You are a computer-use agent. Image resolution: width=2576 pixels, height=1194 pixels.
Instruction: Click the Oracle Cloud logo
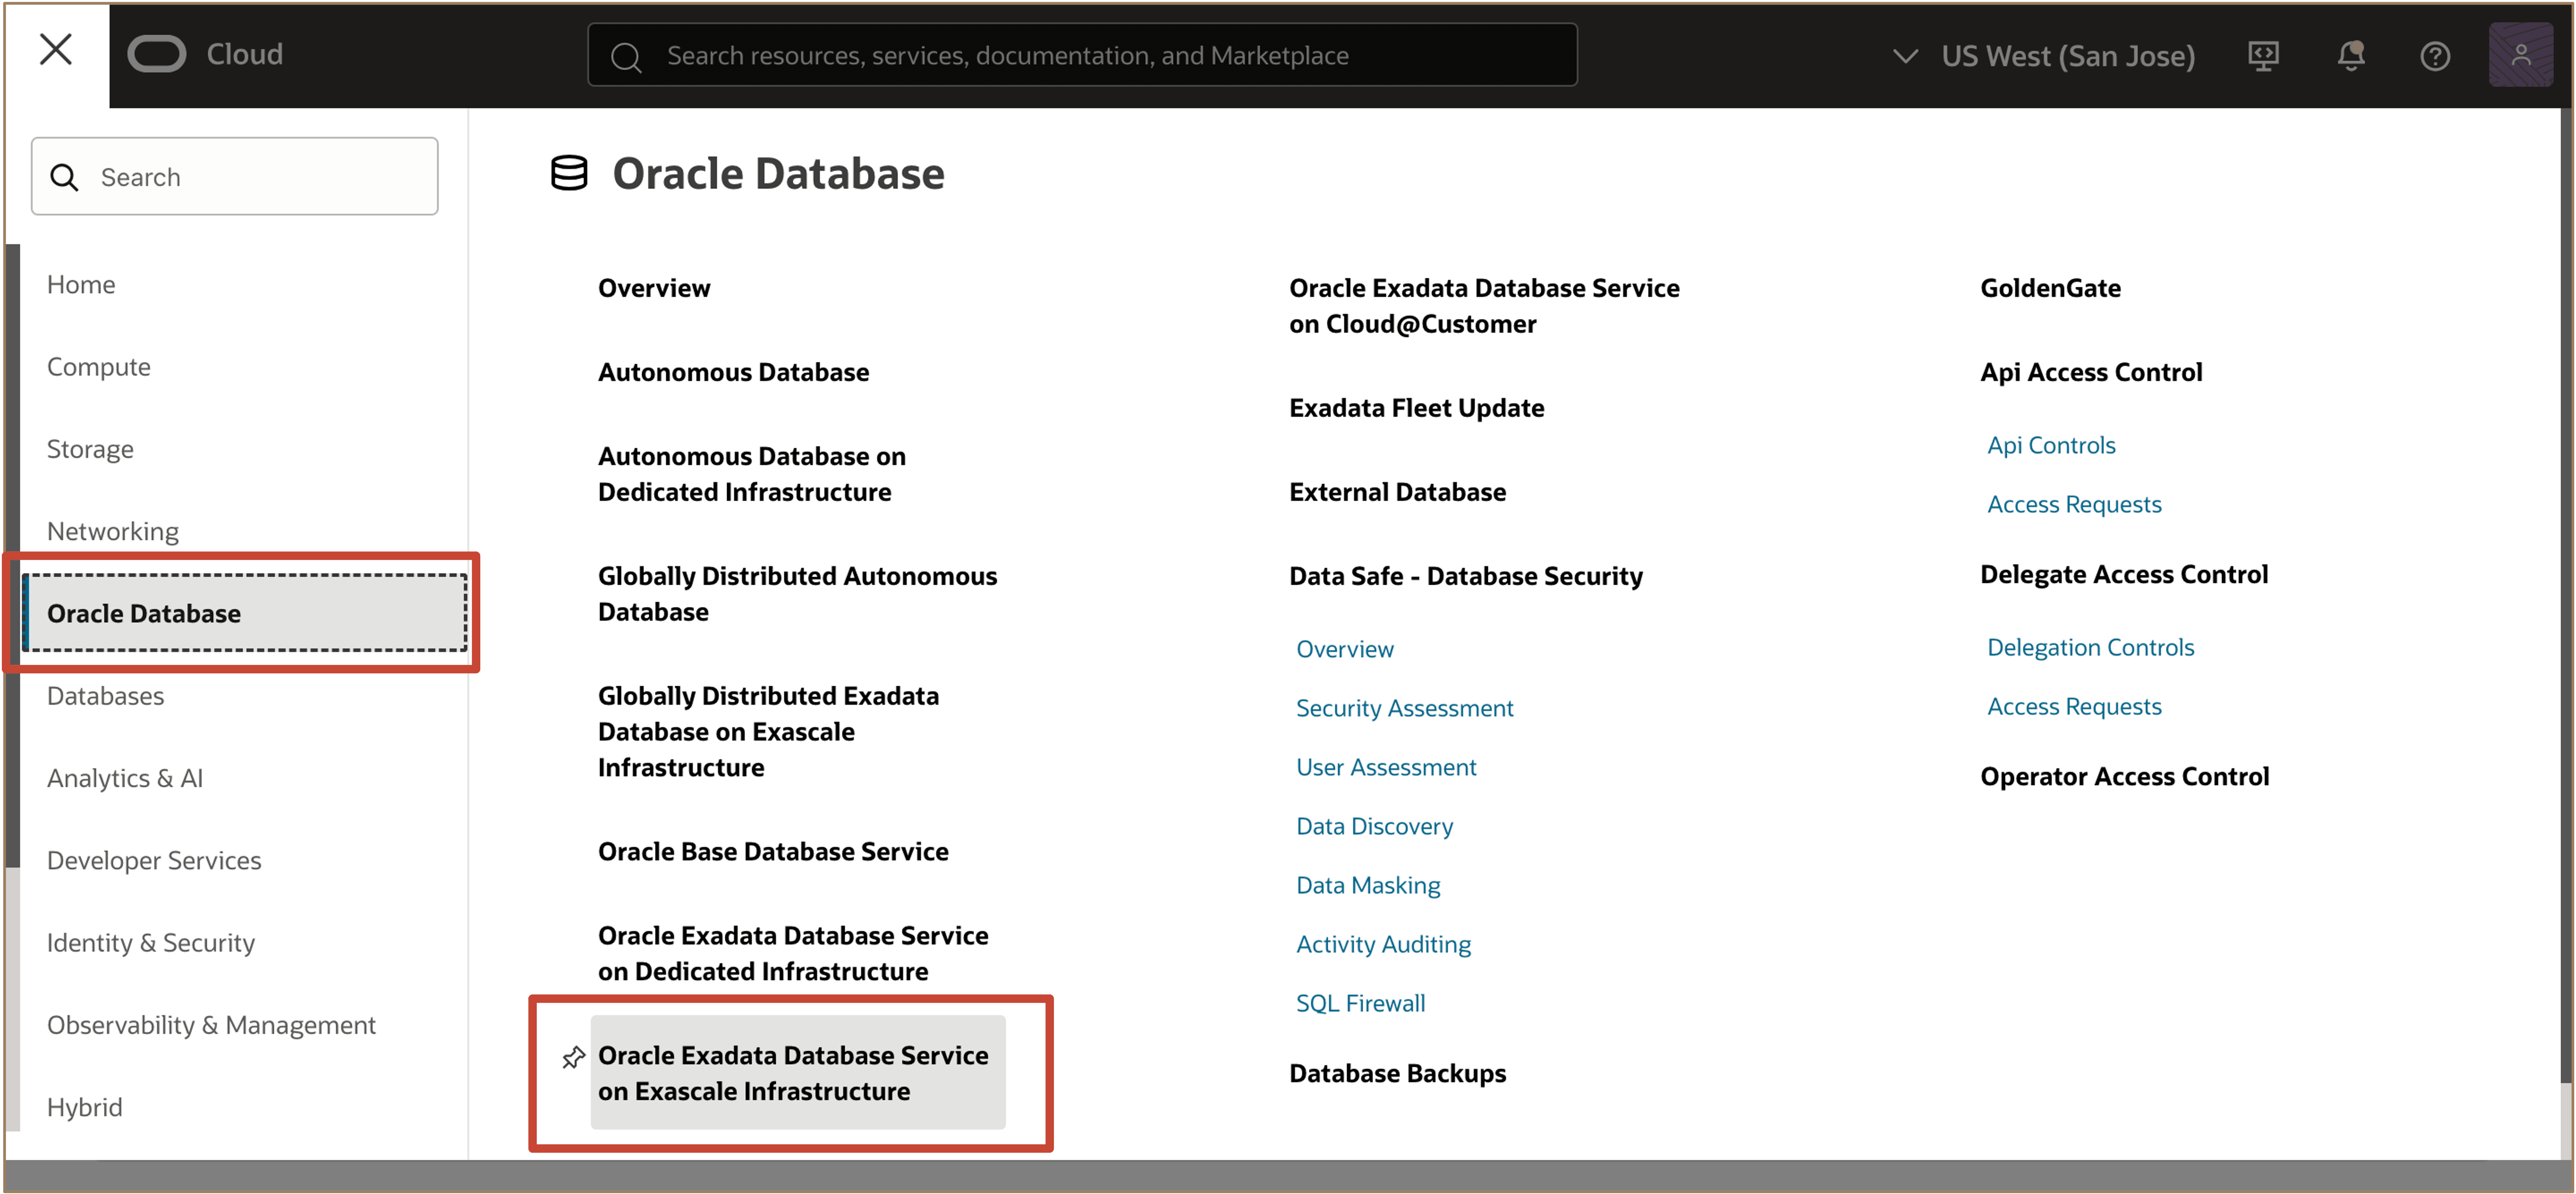click(157, 54)
